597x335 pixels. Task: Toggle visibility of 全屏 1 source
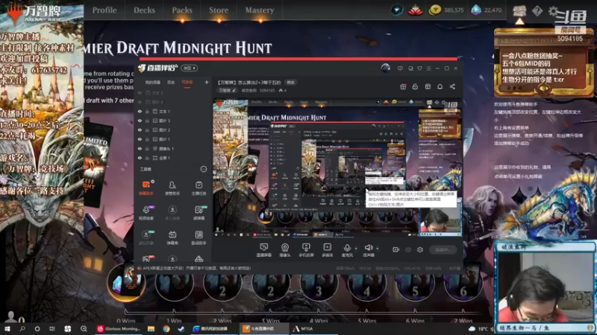click(x=140, y=158)
